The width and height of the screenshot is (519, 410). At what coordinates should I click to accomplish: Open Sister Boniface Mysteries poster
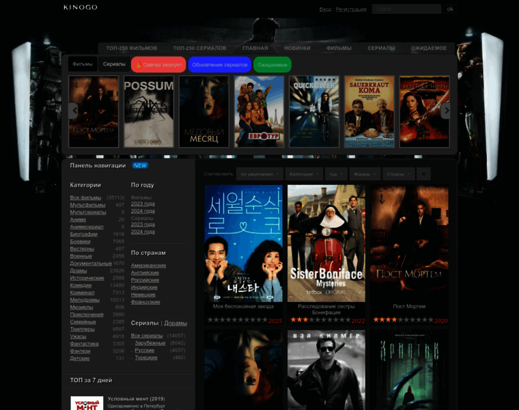point(326,243)
